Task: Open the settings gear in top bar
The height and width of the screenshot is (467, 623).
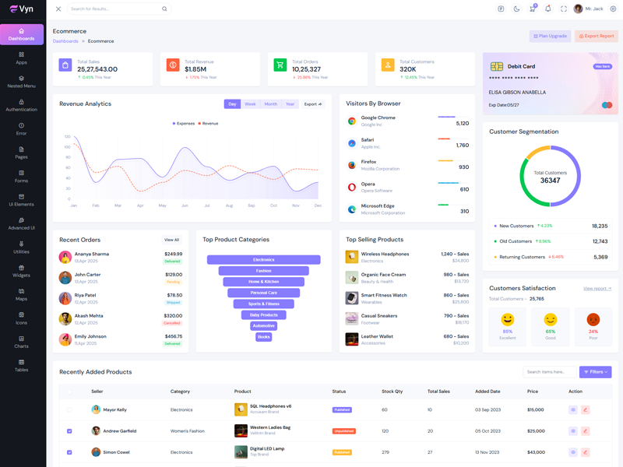Action: click(613, 9)
